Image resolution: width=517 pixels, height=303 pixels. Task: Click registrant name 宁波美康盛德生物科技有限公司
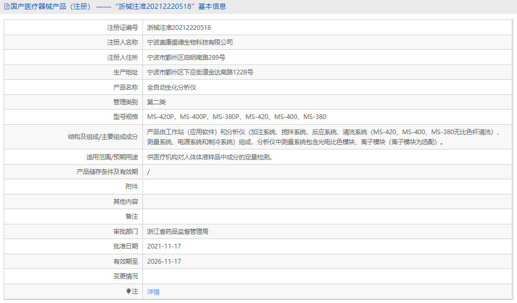click(190, 42)
